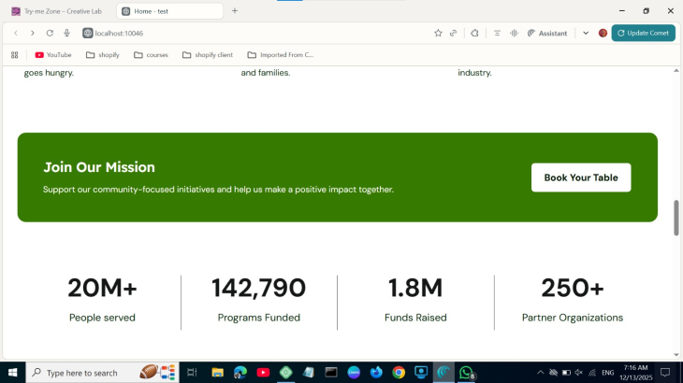
Task: Open WhatsApp from the taskbar
Action: tap(466, 372)
